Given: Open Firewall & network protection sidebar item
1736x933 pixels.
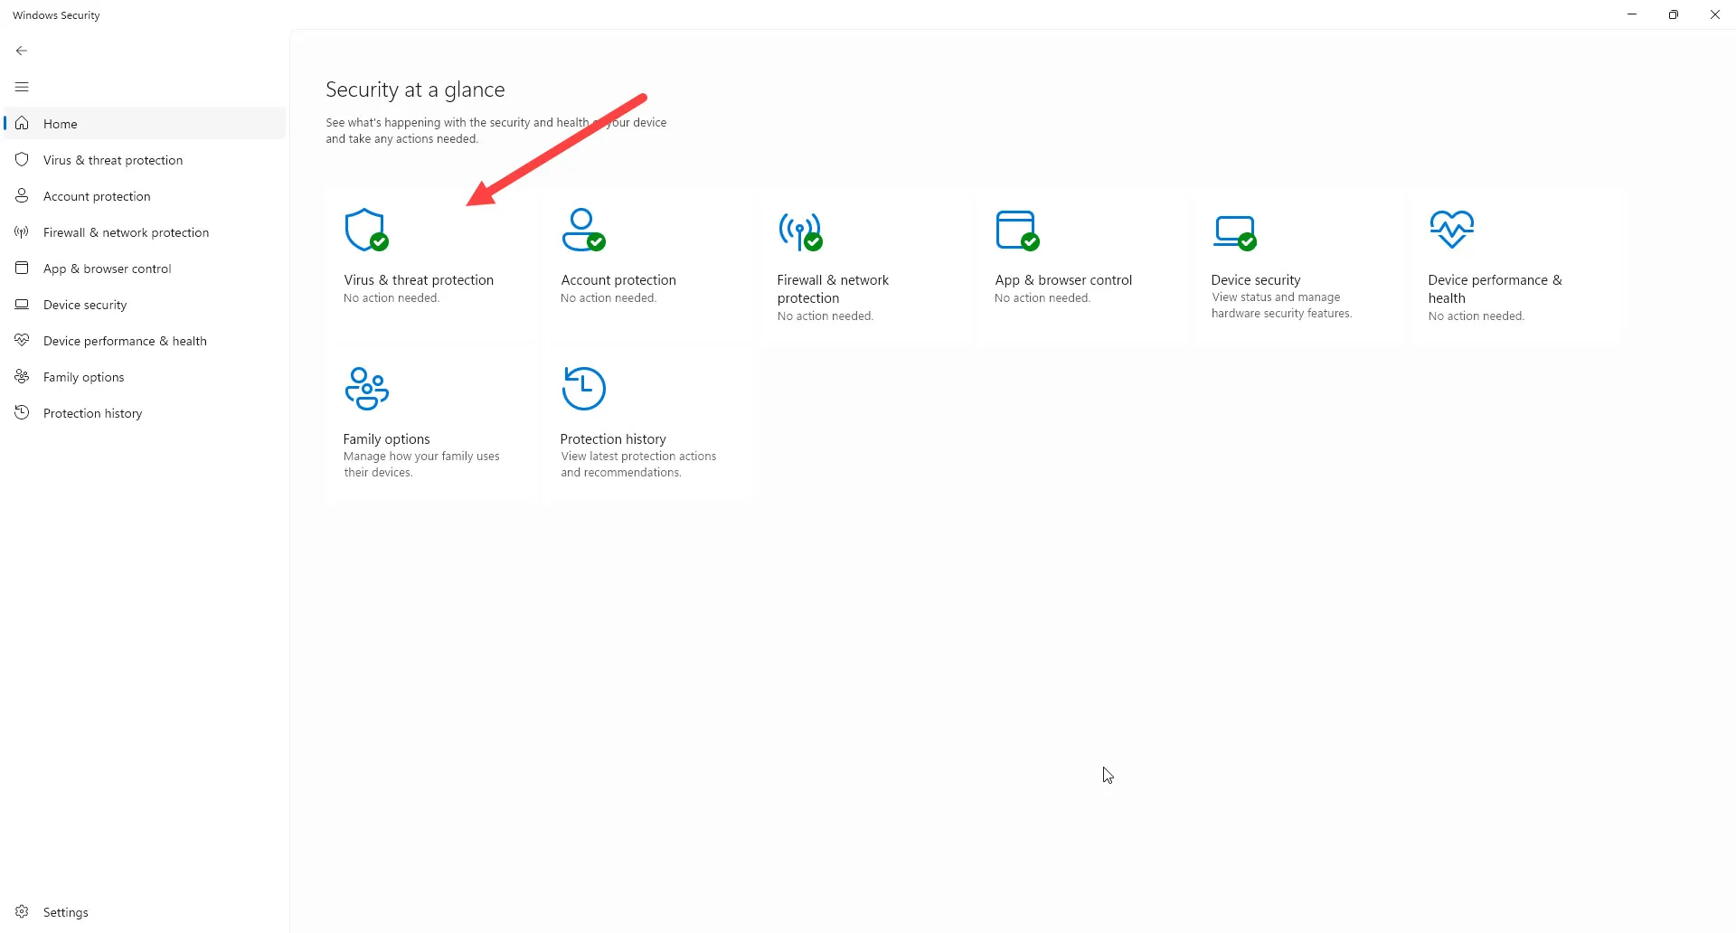Looking at the screenshot, I should [x=126, y=232].
